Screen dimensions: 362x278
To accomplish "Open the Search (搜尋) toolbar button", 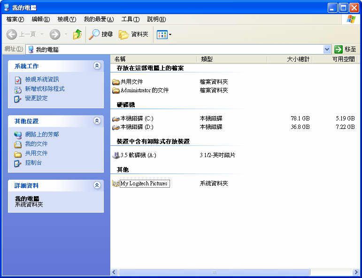I will (100, 34).
